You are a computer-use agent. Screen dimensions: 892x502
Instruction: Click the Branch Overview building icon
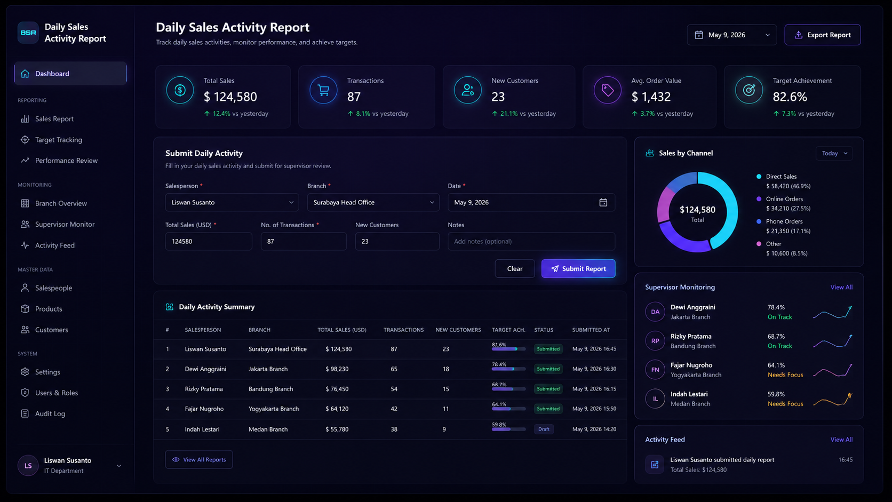(x=25, y=203)
